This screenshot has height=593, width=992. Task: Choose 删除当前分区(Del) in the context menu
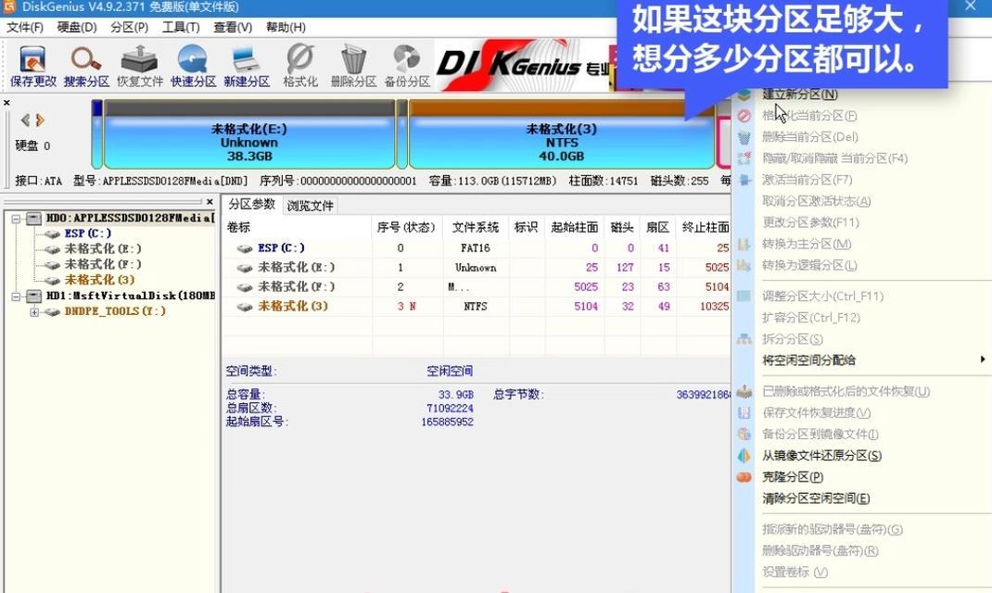click(809, 137)
